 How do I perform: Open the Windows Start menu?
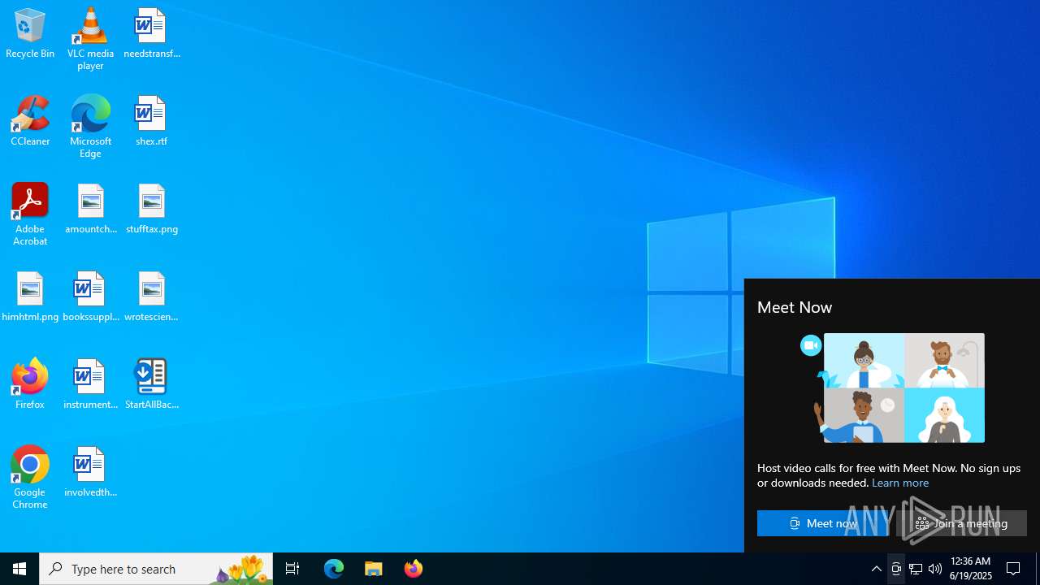tap(19, 569)
